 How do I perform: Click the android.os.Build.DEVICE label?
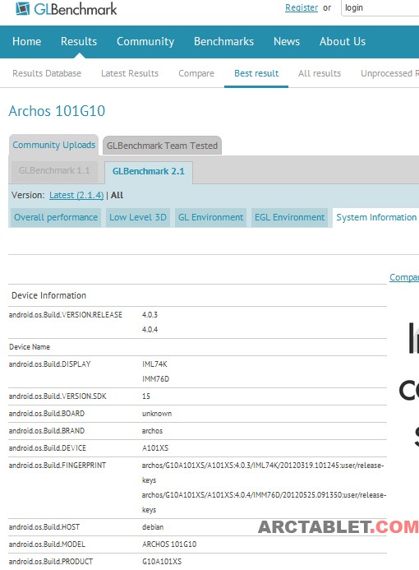[x=47, y=448]
